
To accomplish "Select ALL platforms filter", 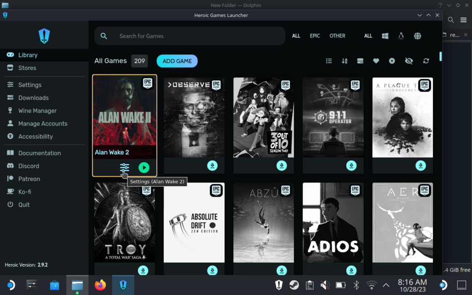I will (x=368, y=36).
